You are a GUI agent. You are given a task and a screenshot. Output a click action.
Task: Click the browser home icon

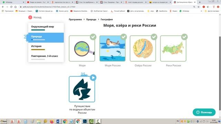point(16,7)
